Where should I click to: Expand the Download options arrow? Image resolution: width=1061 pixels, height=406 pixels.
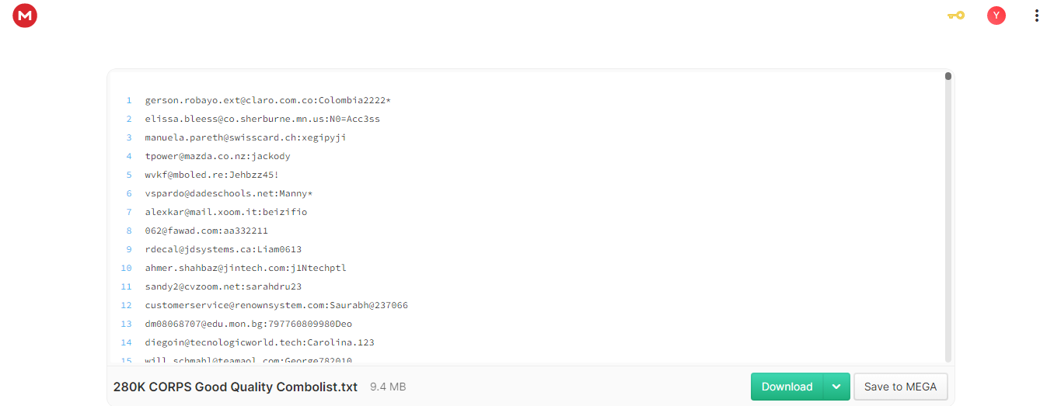click(x=836, y=387)
